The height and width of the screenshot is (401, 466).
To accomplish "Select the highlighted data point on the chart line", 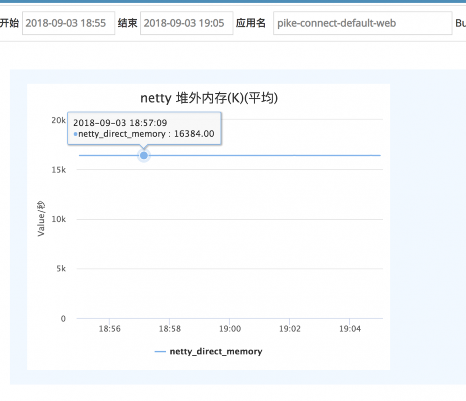I will [x=144, y=155].
